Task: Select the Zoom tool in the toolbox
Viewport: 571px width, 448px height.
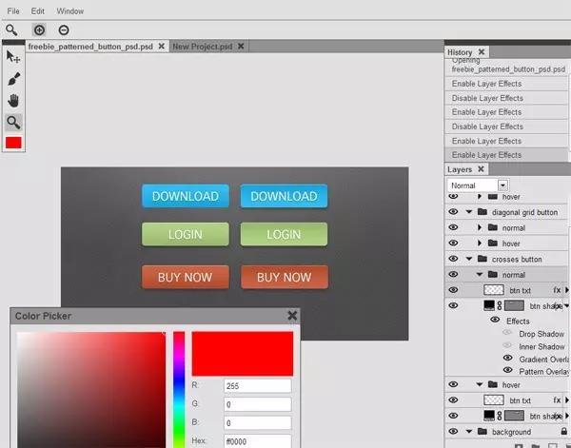Action: point(13,123)
